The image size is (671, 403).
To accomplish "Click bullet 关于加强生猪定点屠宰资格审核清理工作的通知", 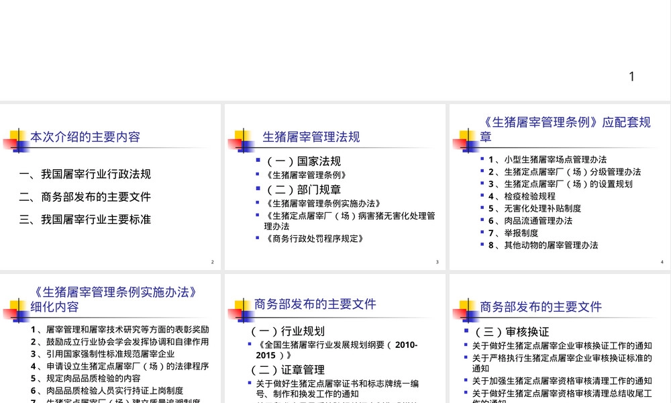I will [562, 381].
